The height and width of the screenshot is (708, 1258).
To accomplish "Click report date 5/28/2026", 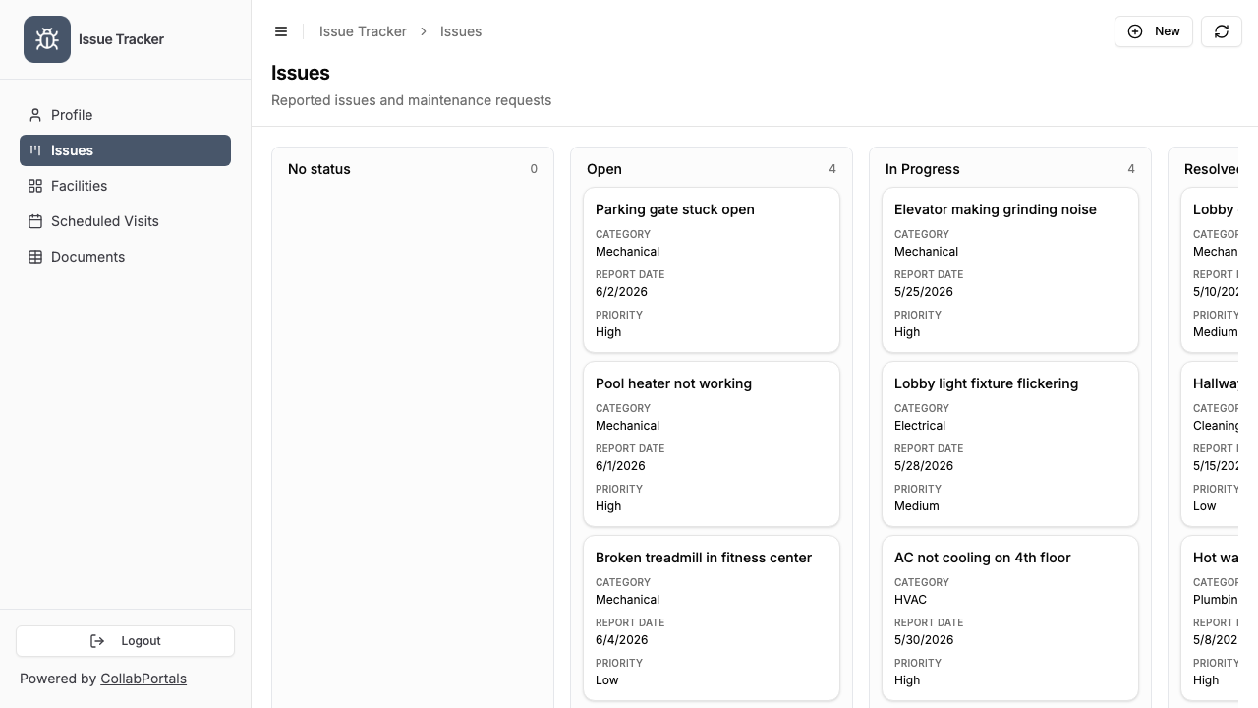I will click(x=924, y=466).
